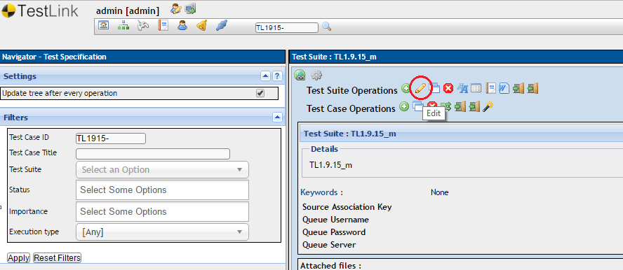This screenshot has width=623, height=270.
Task: Click the red delete icon in Test Suite Operations
Action: pos(448,89)
